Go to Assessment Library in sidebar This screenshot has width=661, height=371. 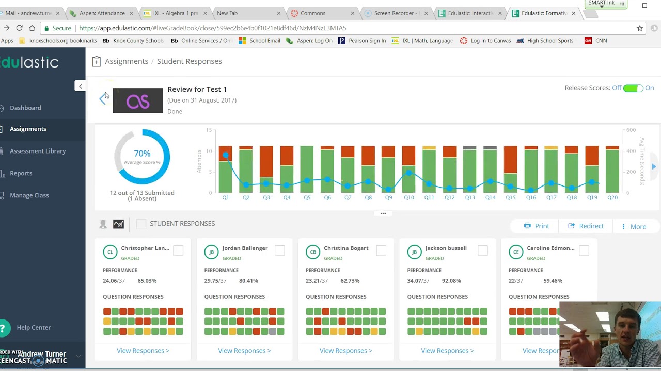(x=38, y=151)
